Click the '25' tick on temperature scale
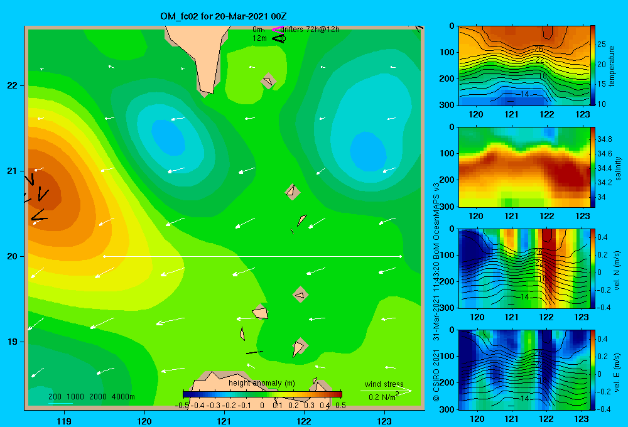Screen dimensions: 628x427 coord(602,45)
